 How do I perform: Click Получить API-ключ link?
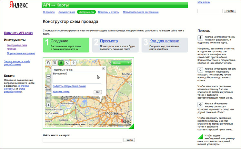click(18, 33)
